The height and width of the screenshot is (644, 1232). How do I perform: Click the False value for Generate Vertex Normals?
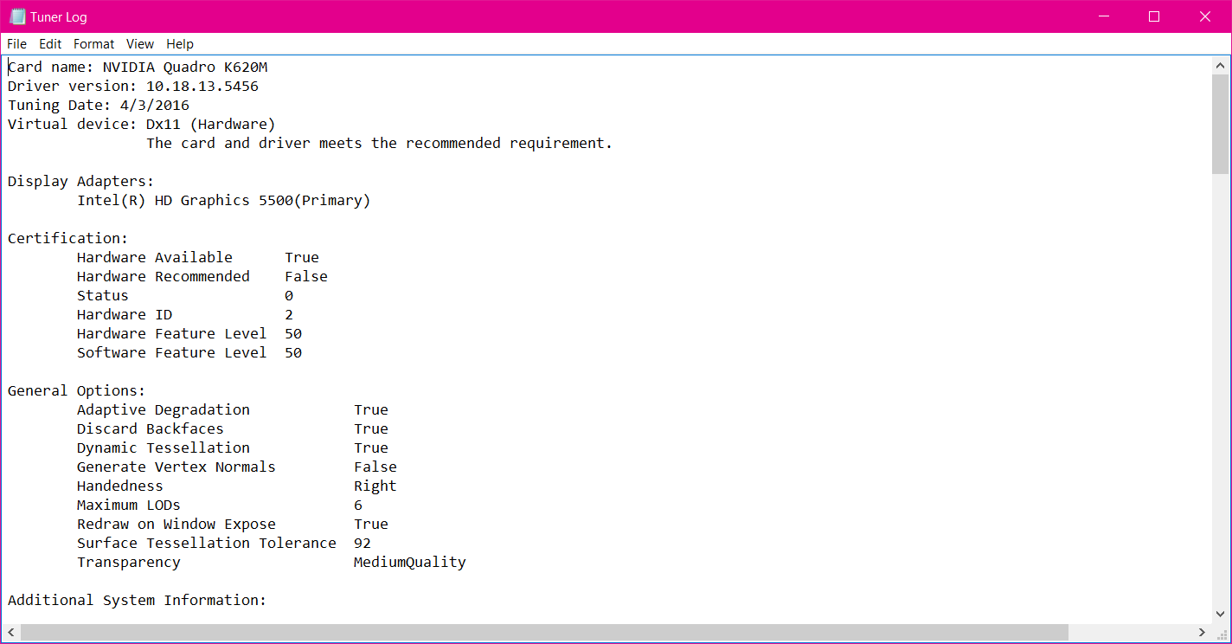[375, 467]
